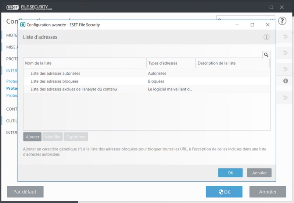Viewport: 294px width, 203px height.
Task: Open the bottom INTER... sidebar section
Action: coord(12,133)
